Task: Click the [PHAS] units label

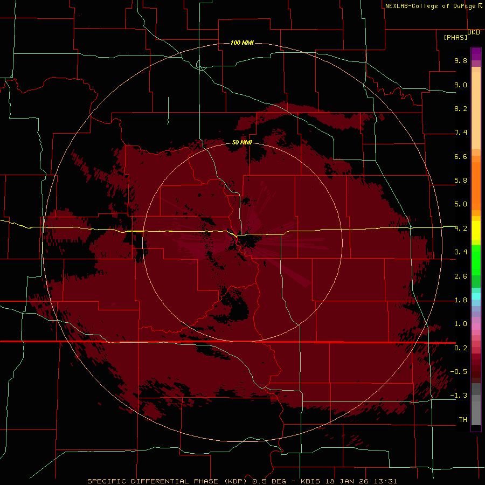Action: [x=455, y=38]
